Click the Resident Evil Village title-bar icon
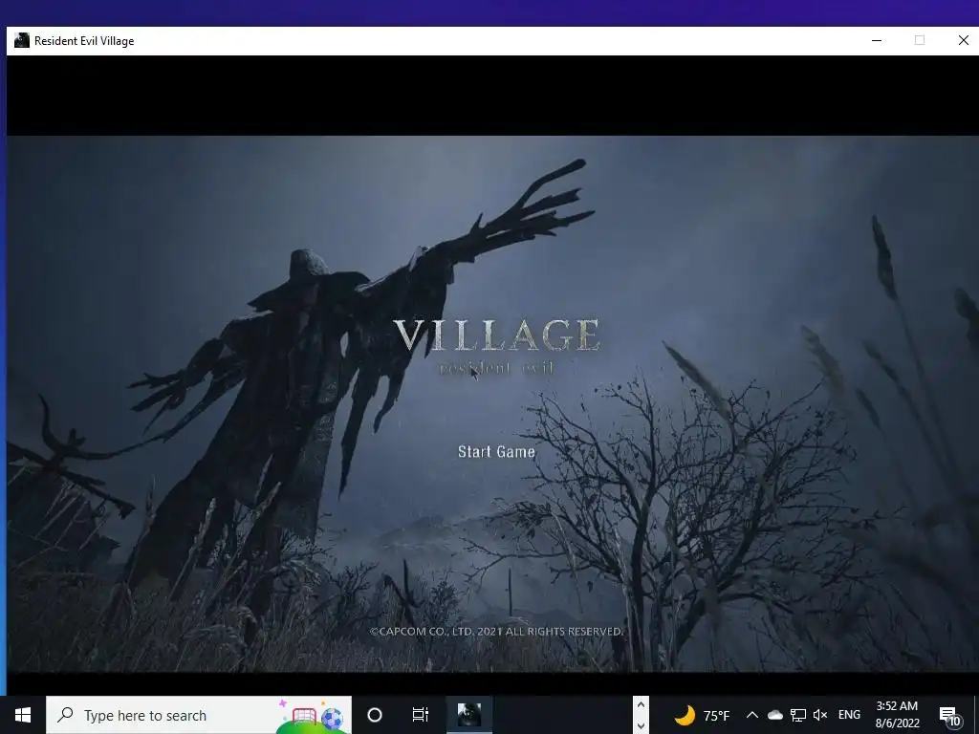This screenshot has height=734, width=979. click(x=22, y=40)
